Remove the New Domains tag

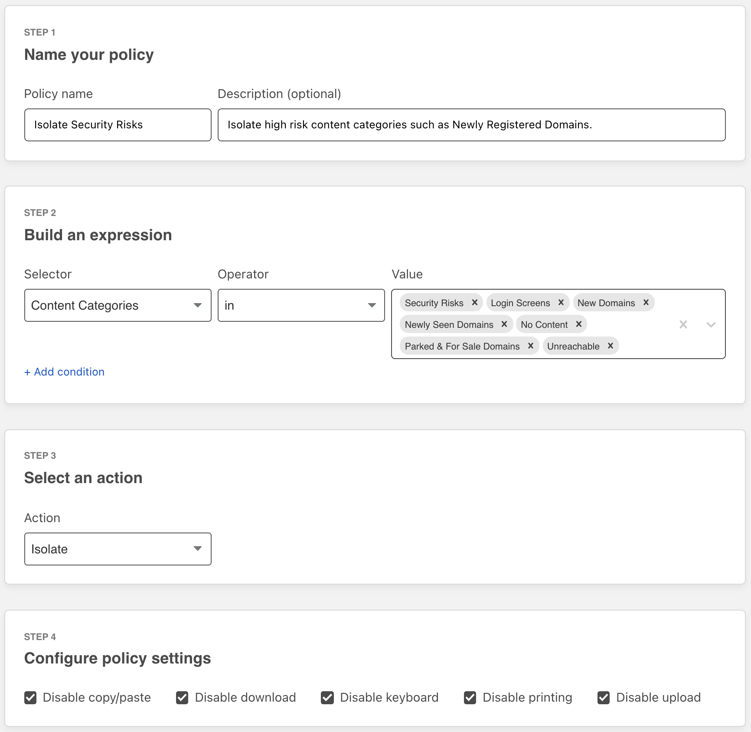(x=646, y=303)
